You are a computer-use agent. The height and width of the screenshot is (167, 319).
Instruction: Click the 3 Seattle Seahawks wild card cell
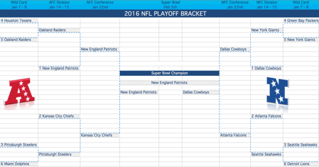[x=301, y=145]
